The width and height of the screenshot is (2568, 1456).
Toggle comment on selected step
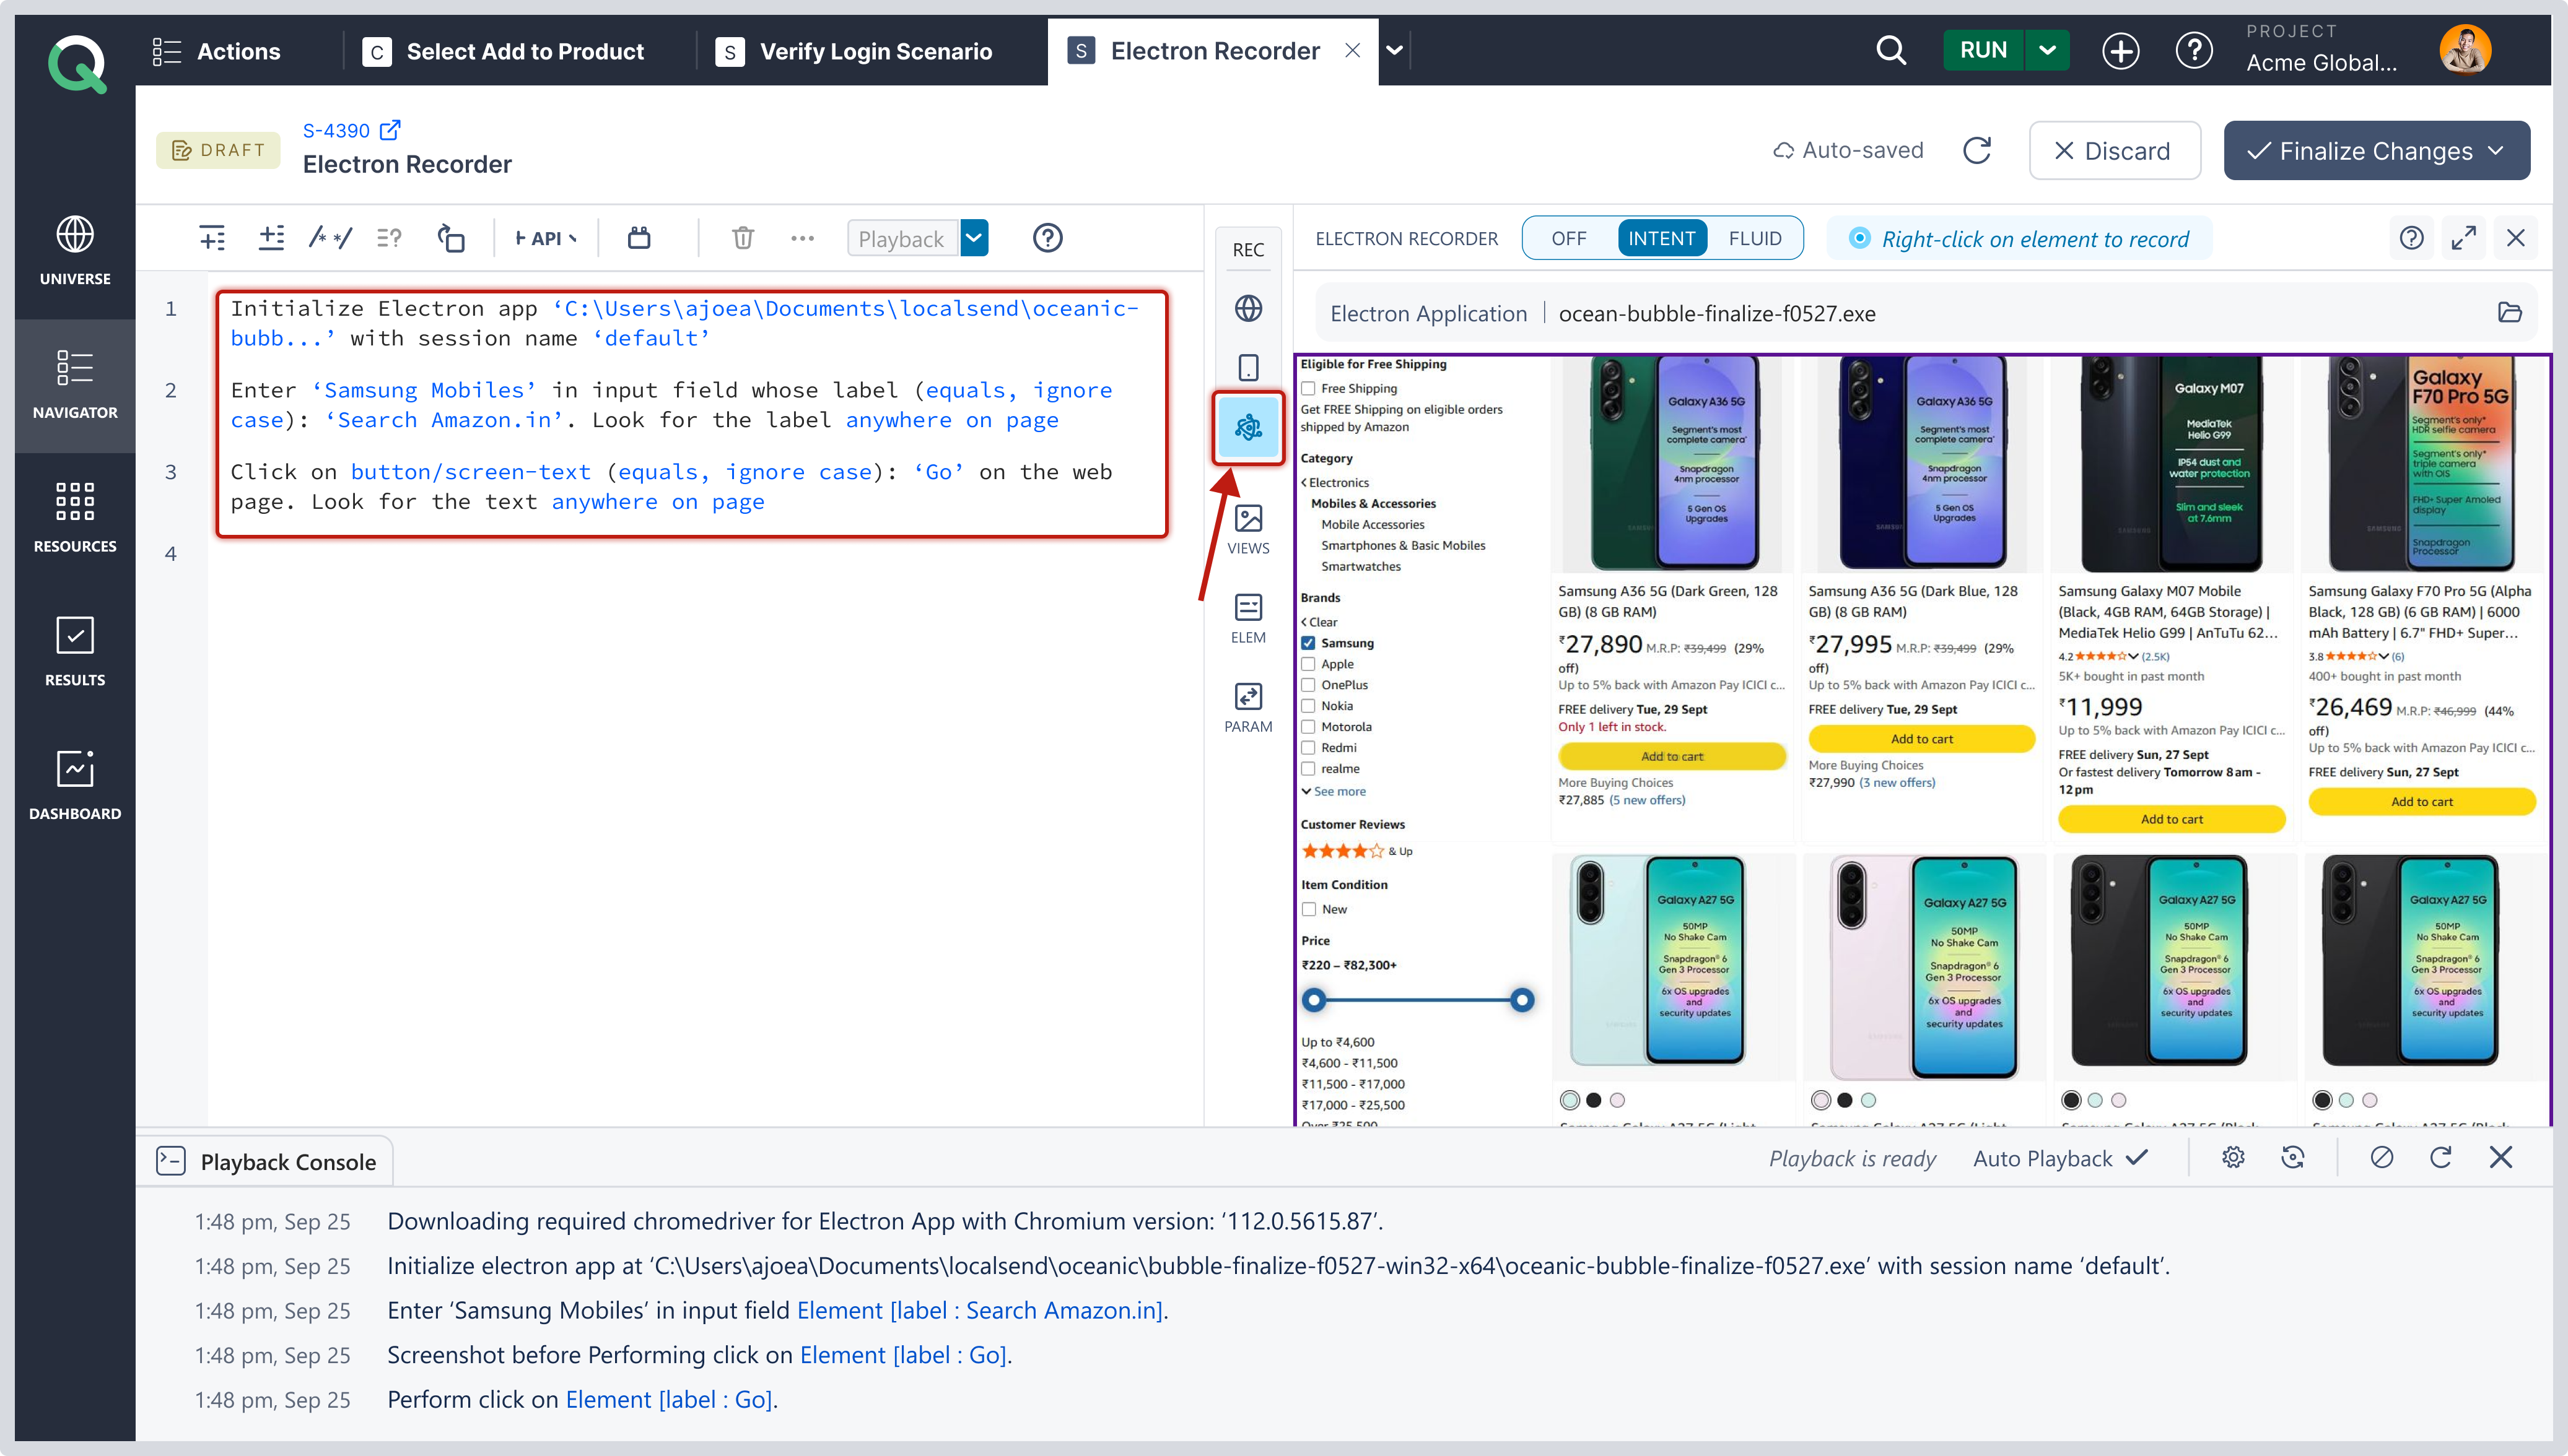click(330, 238)
